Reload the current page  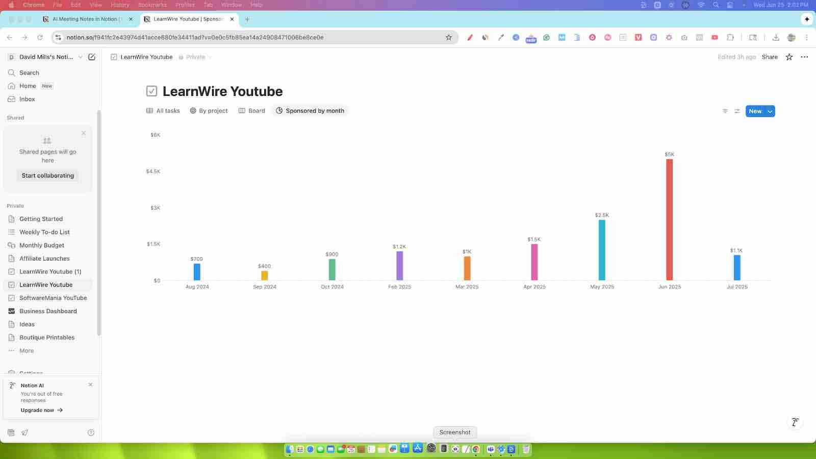(40, 37)
